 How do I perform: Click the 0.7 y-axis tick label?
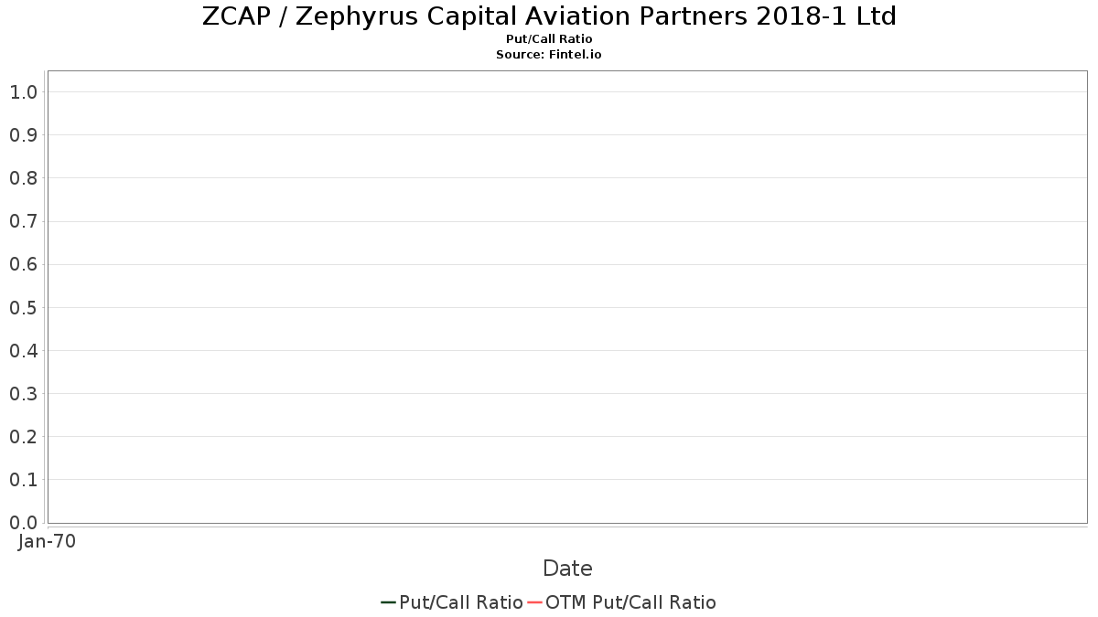point(23,221)
